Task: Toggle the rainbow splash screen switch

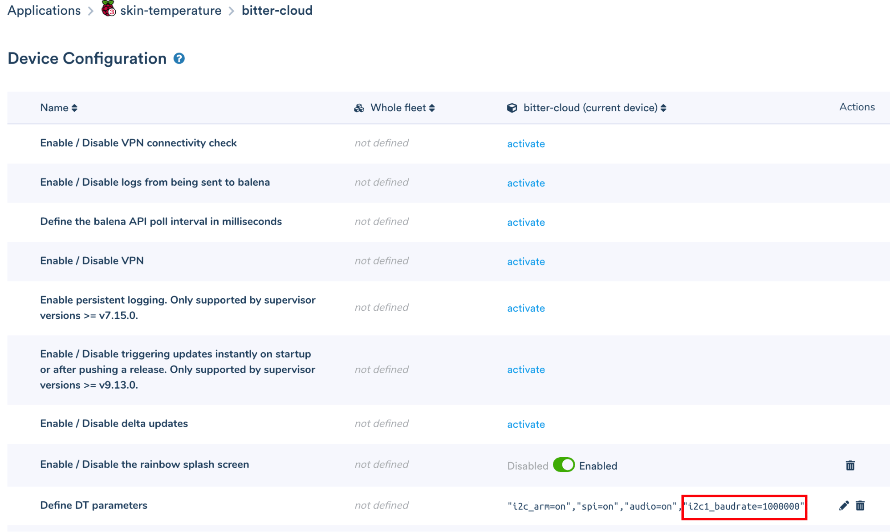Action: 564,465
